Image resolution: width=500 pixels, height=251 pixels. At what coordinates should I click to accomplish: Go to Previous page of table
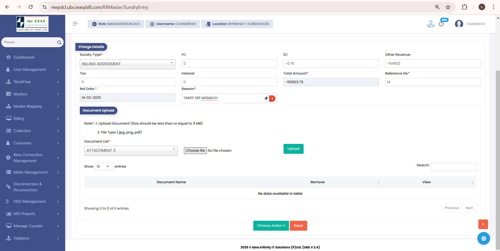pyautogui.click(x=452, y=208)
